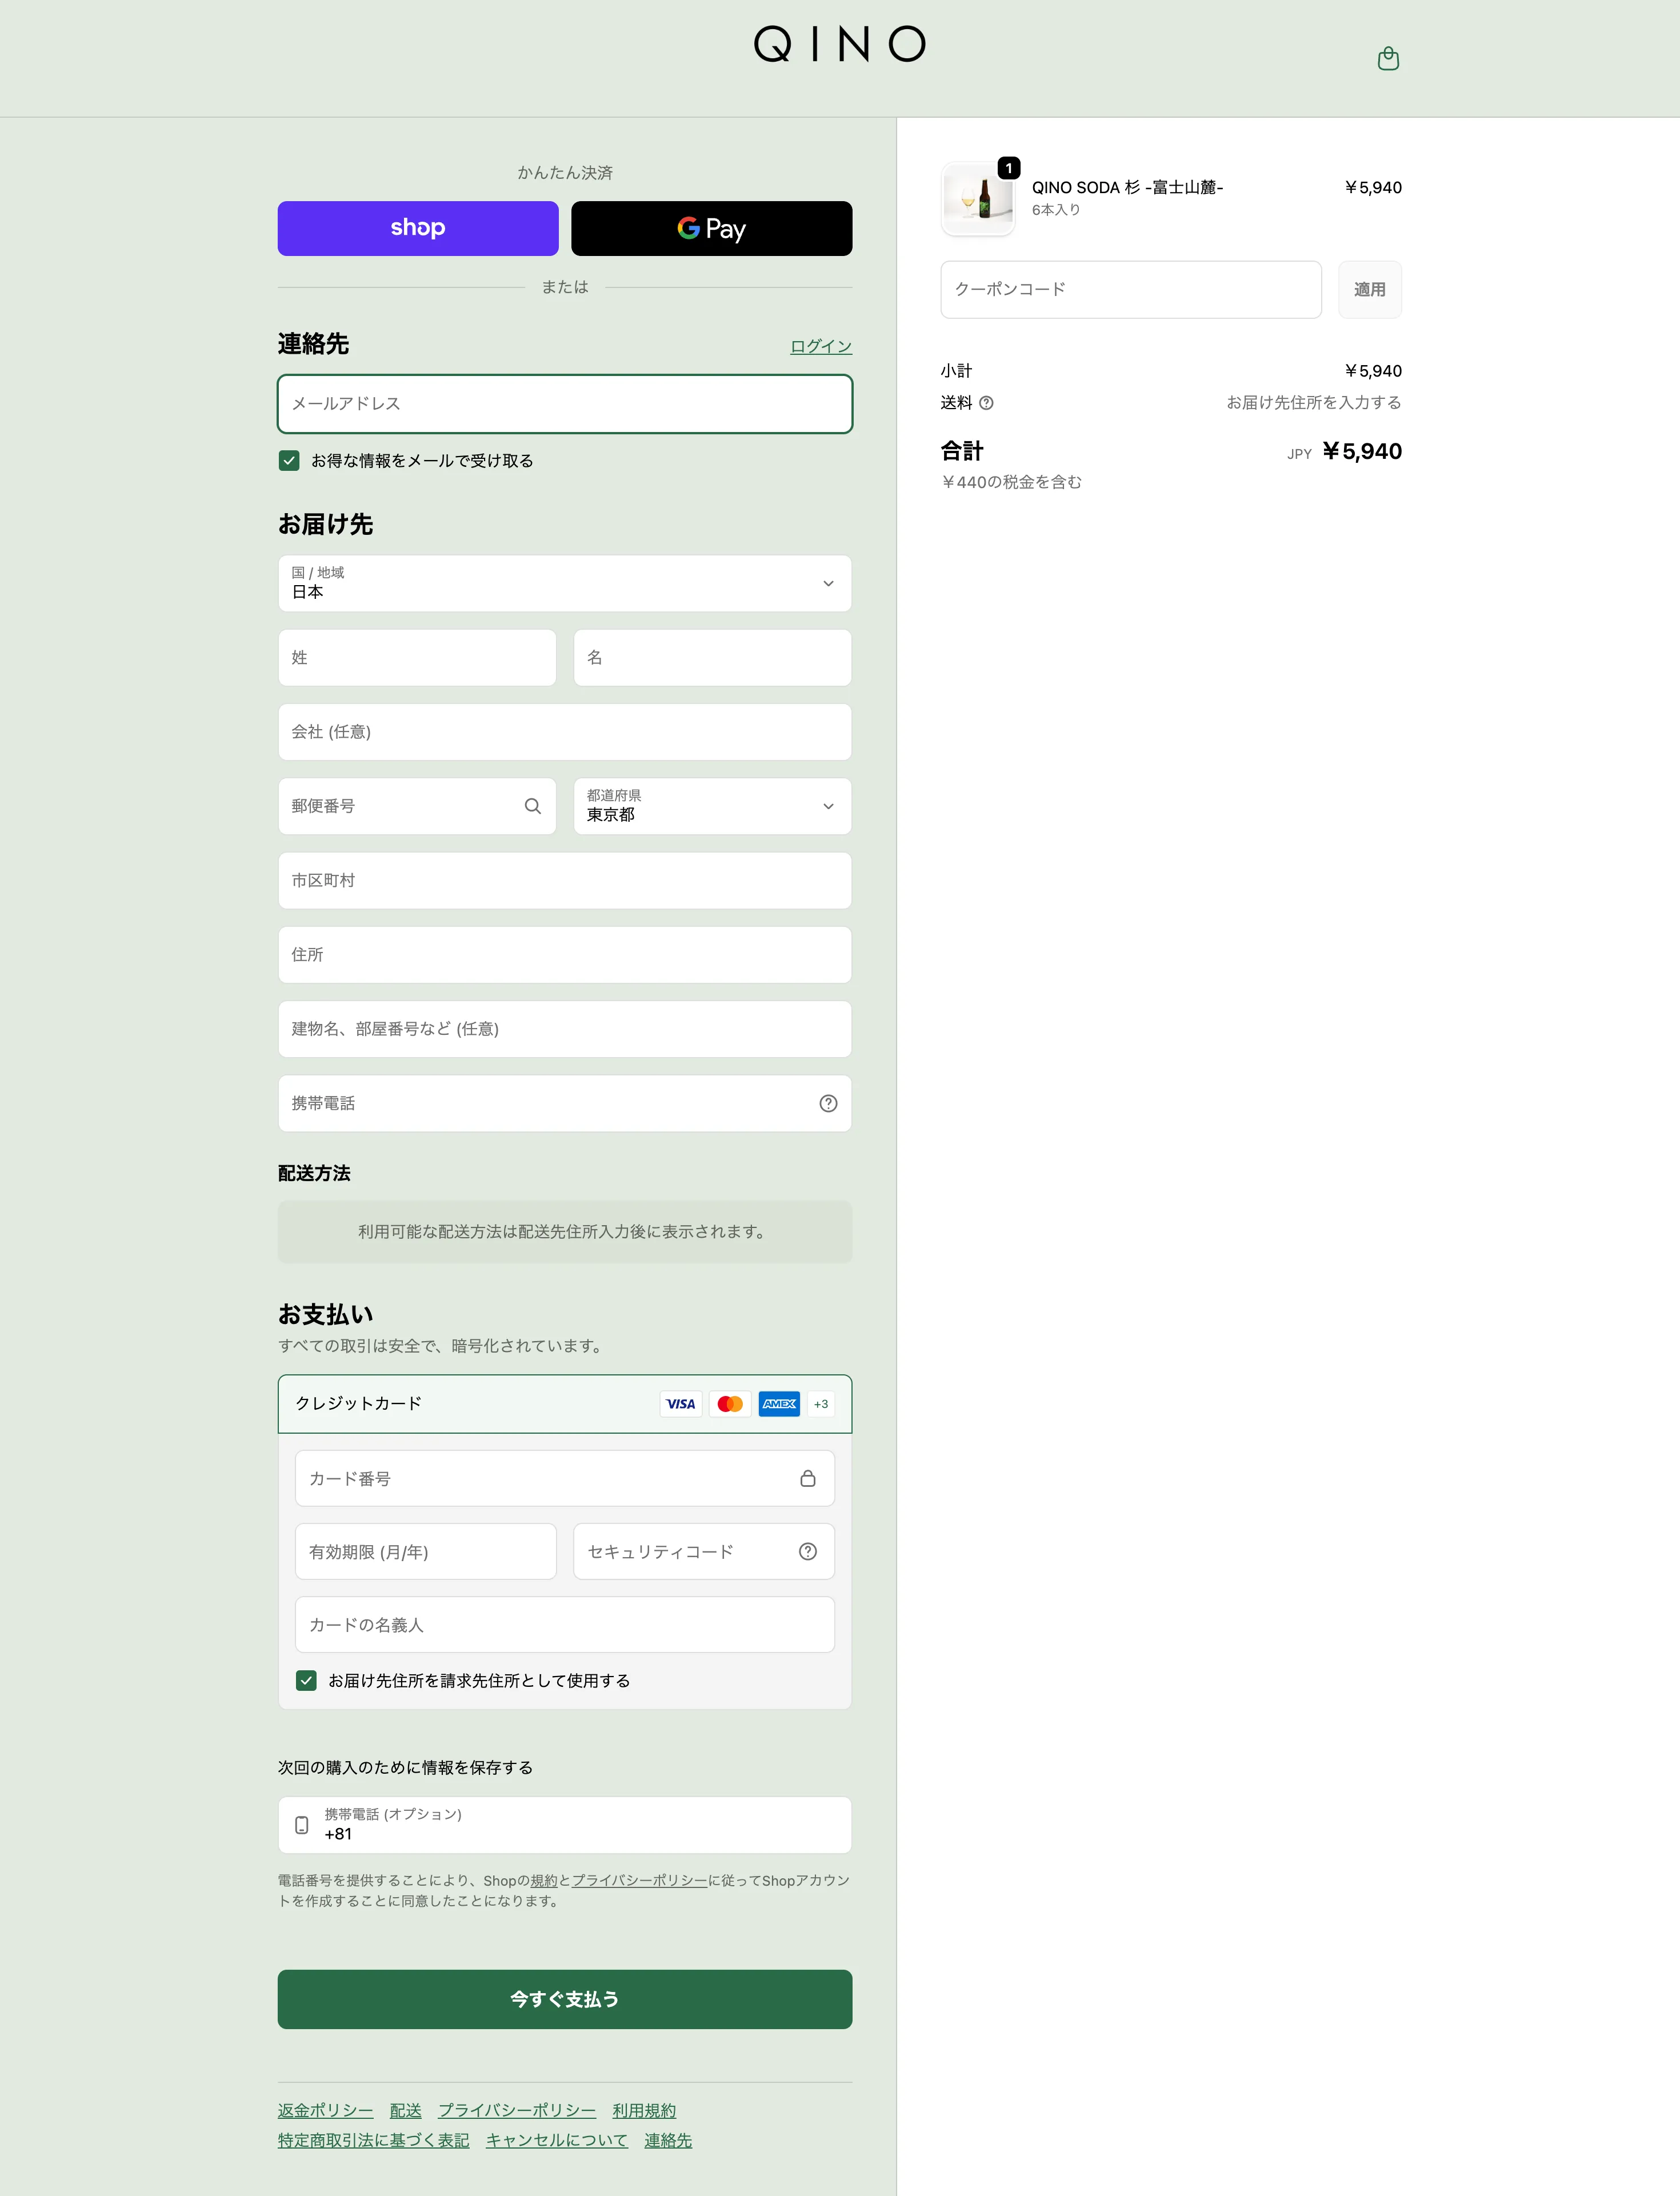Open the 返金ポリシー footer link
The height and width of the screenshot is (2196, 1680).
coord(325,2110)
